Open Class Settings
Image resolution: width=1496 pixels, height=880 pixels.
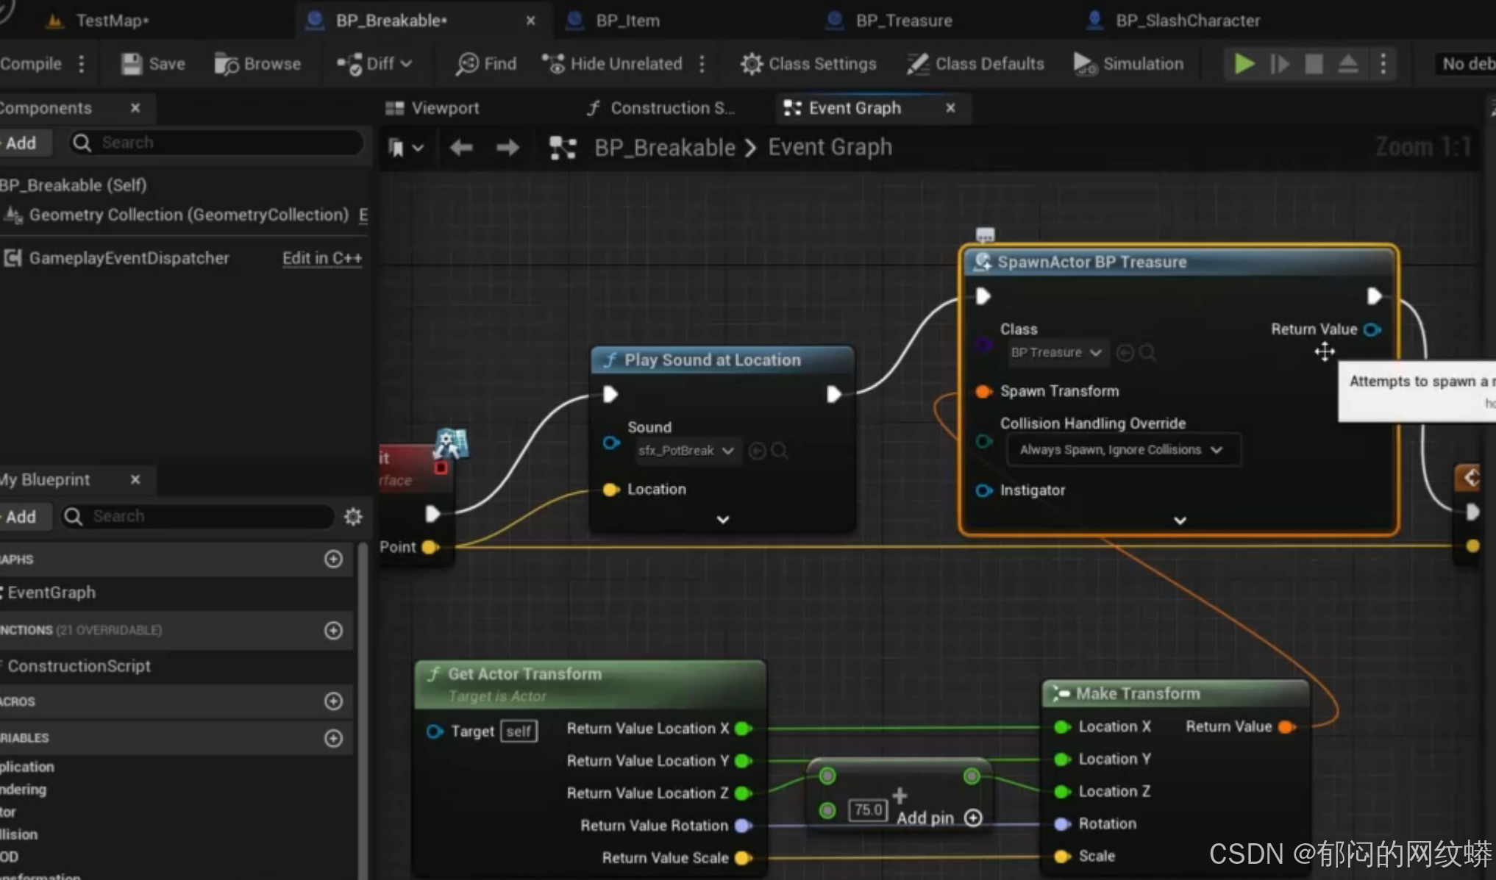point(808,64)
